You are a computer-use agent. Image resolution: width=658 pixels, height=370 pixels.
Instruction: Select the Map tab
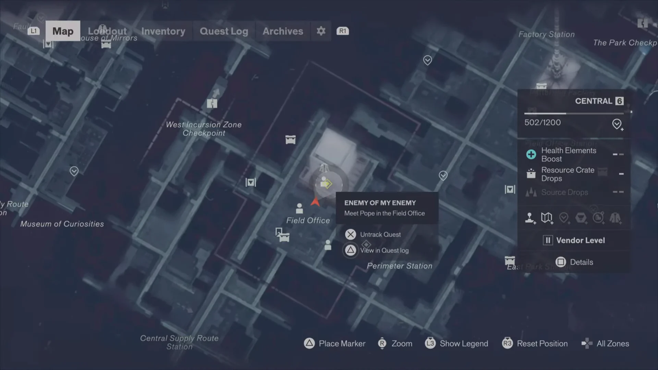point(63,31)
